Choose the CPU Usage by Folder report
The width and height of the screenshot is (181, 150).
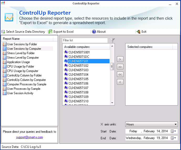point(20,66)
